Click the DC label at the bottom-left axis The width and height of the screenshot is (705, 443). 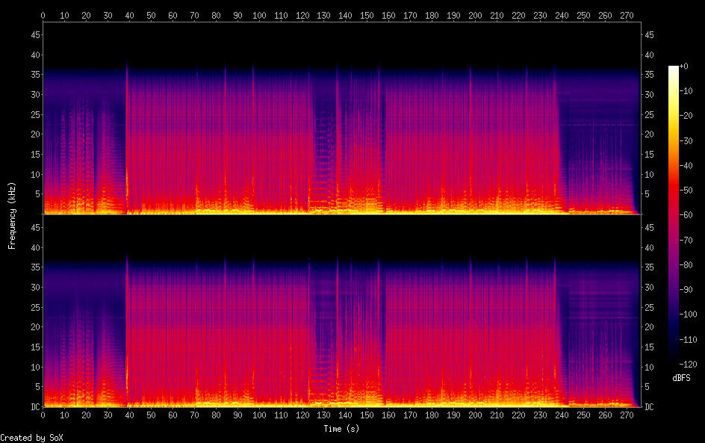[x=34, y=407]
